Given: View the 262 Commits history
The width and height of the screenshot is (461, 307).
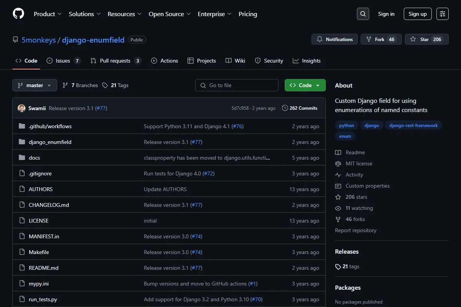Looking at the screenshot, I should coord(300,108).
